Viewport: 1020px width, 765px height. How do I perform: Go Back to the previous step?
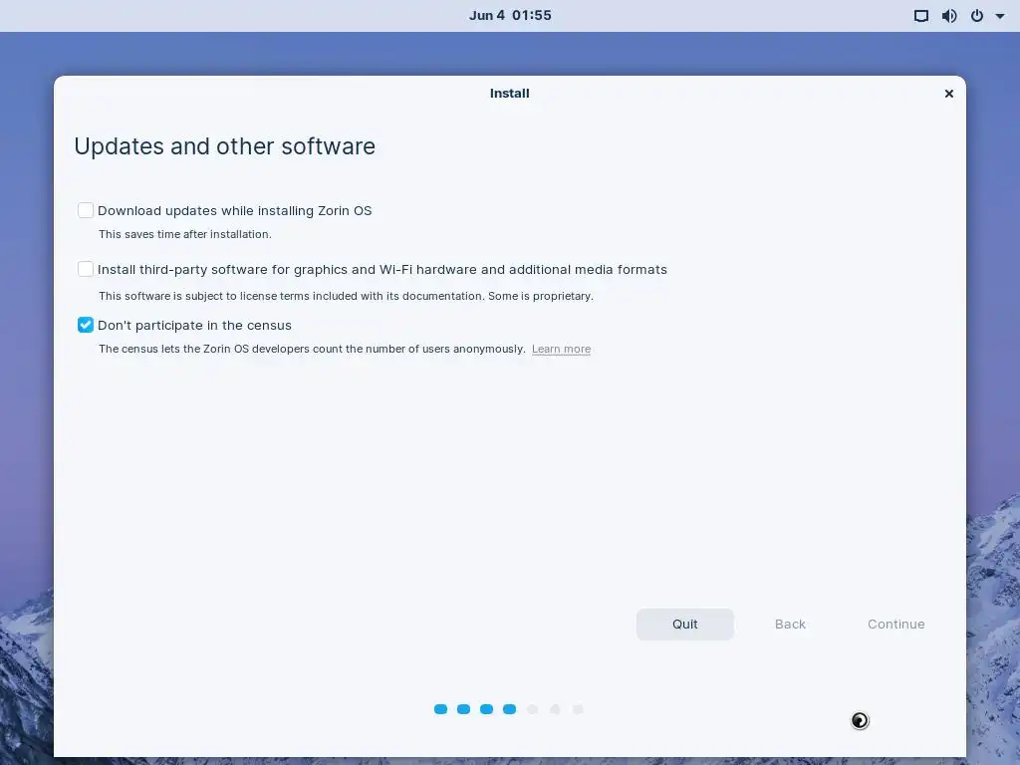(790, 624)
